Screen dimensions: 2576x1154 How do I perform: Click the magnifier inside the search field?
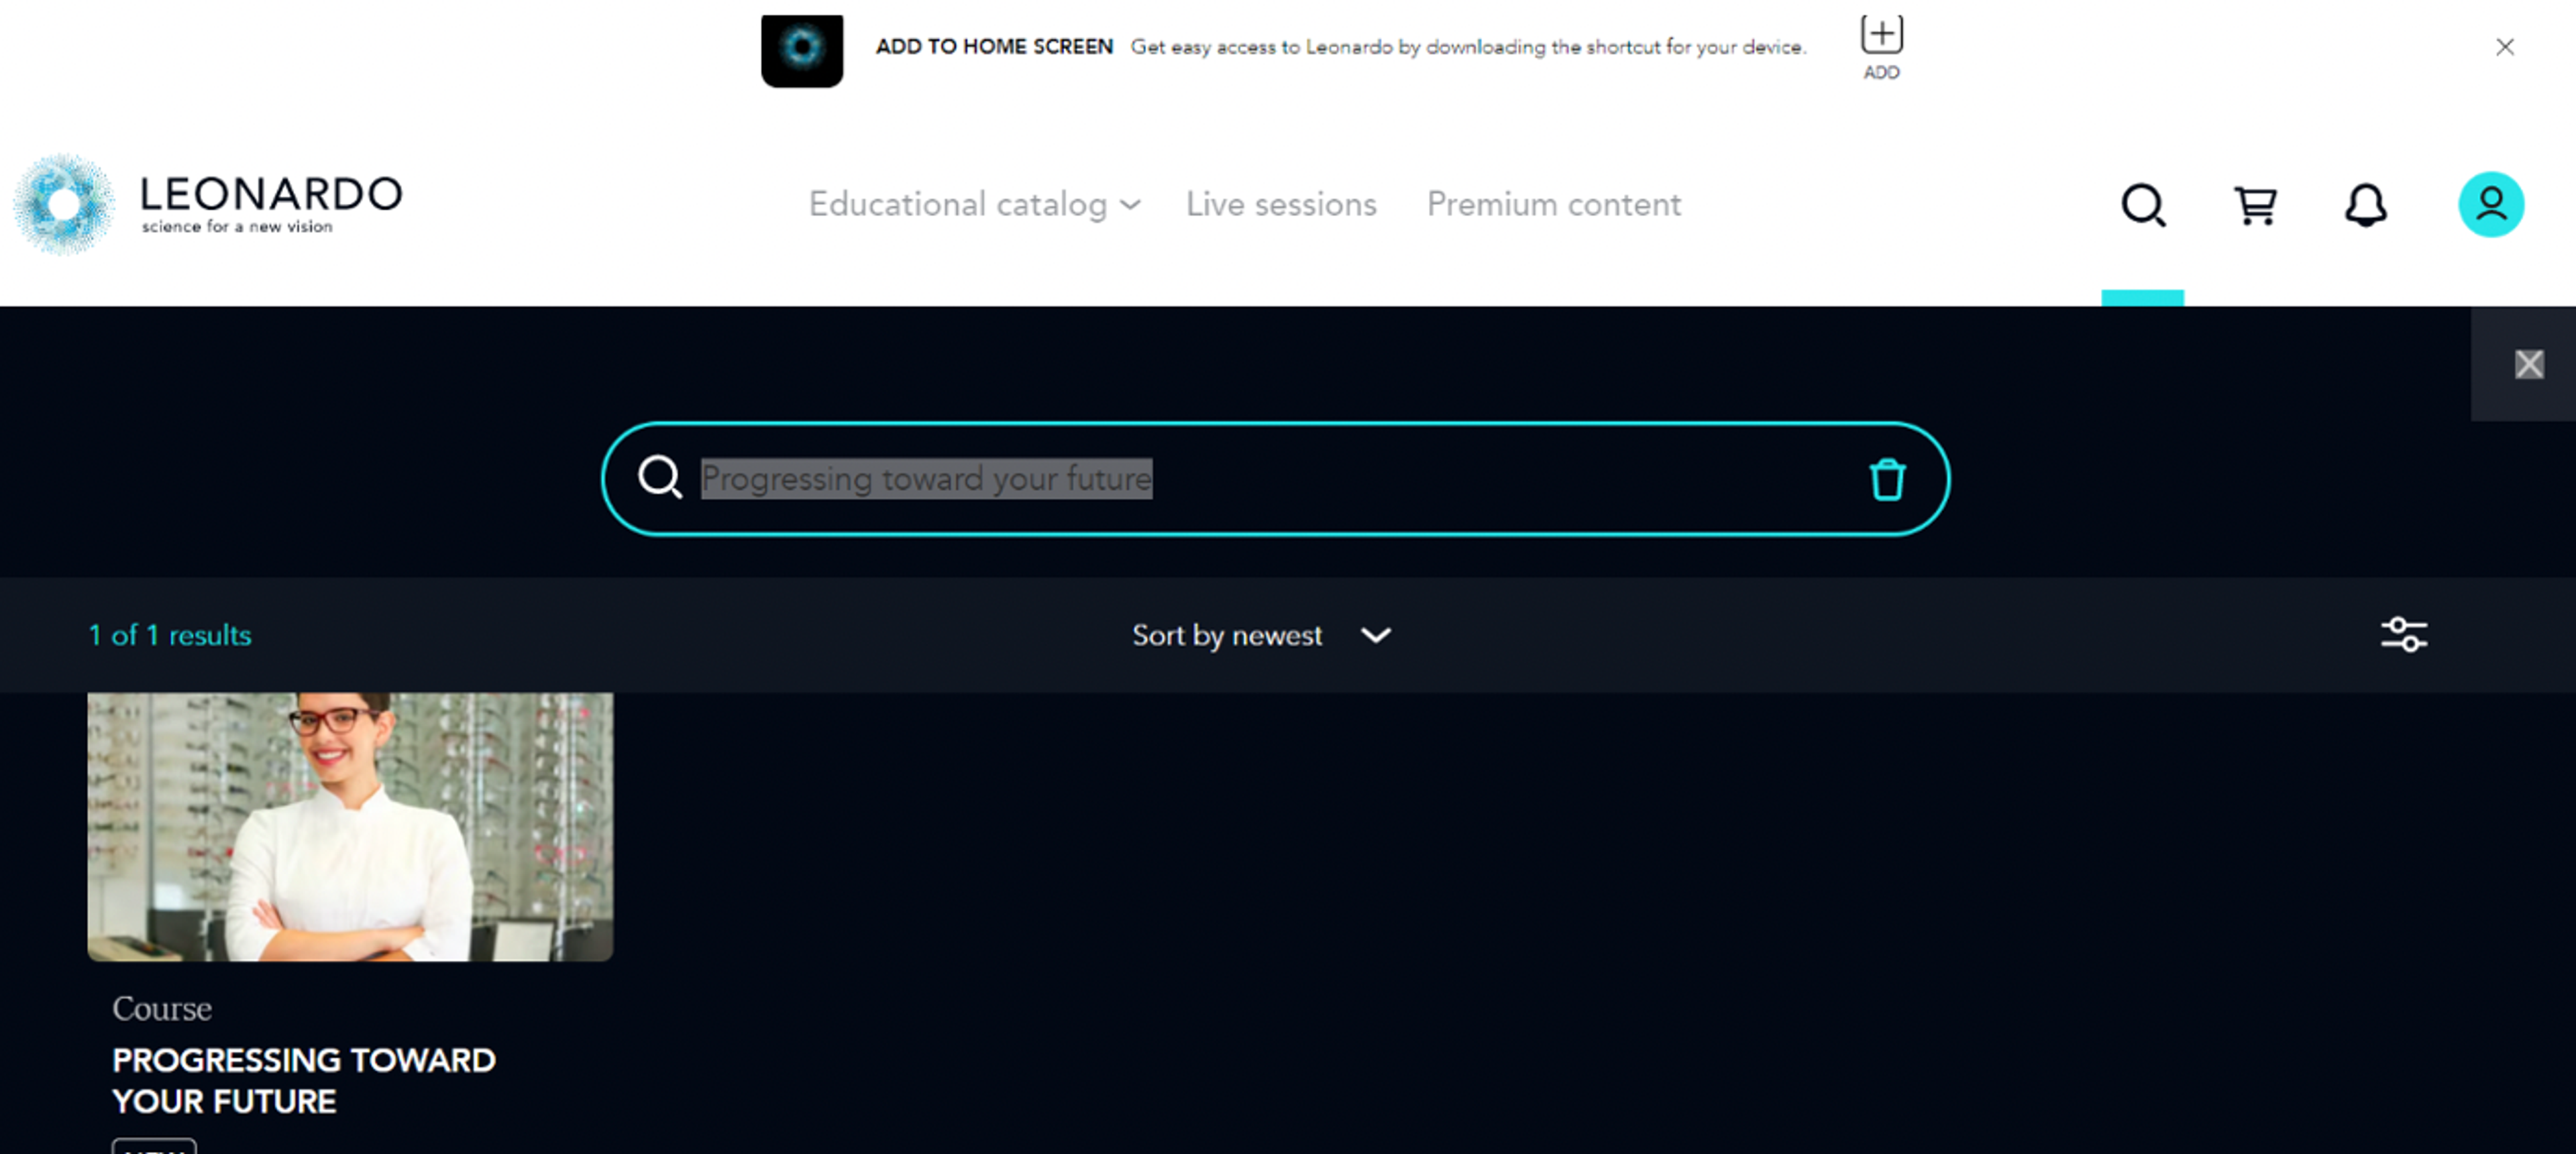coord(660,477)
